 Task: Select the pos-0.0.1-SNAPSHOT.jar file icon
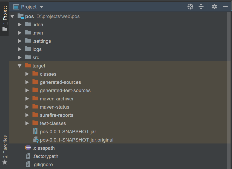point(35,131)
